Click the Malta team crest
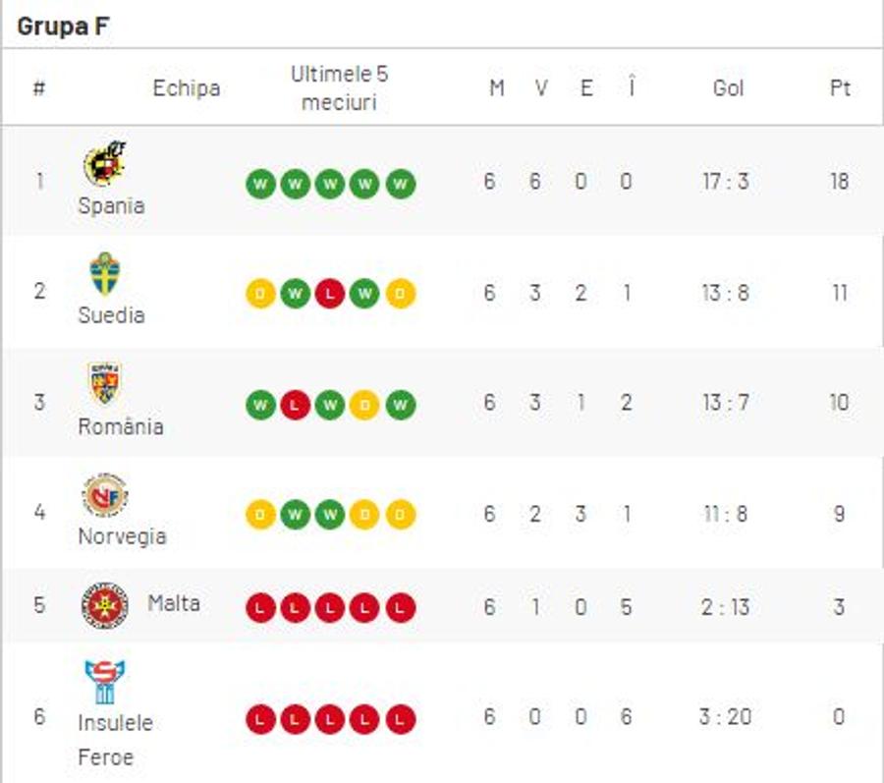Screen dimensions: 884x783 click(x=105, y=605)
